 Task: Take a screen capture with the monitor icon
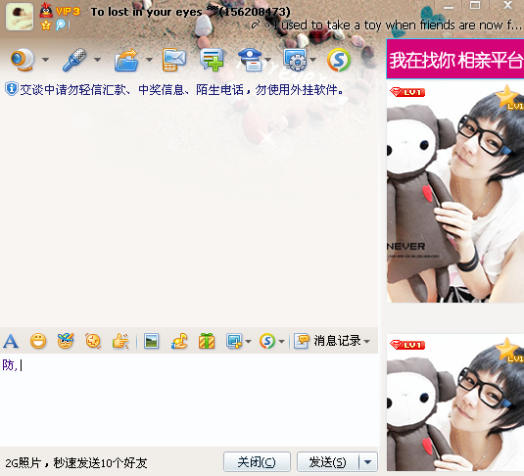(x=234, y=341)
